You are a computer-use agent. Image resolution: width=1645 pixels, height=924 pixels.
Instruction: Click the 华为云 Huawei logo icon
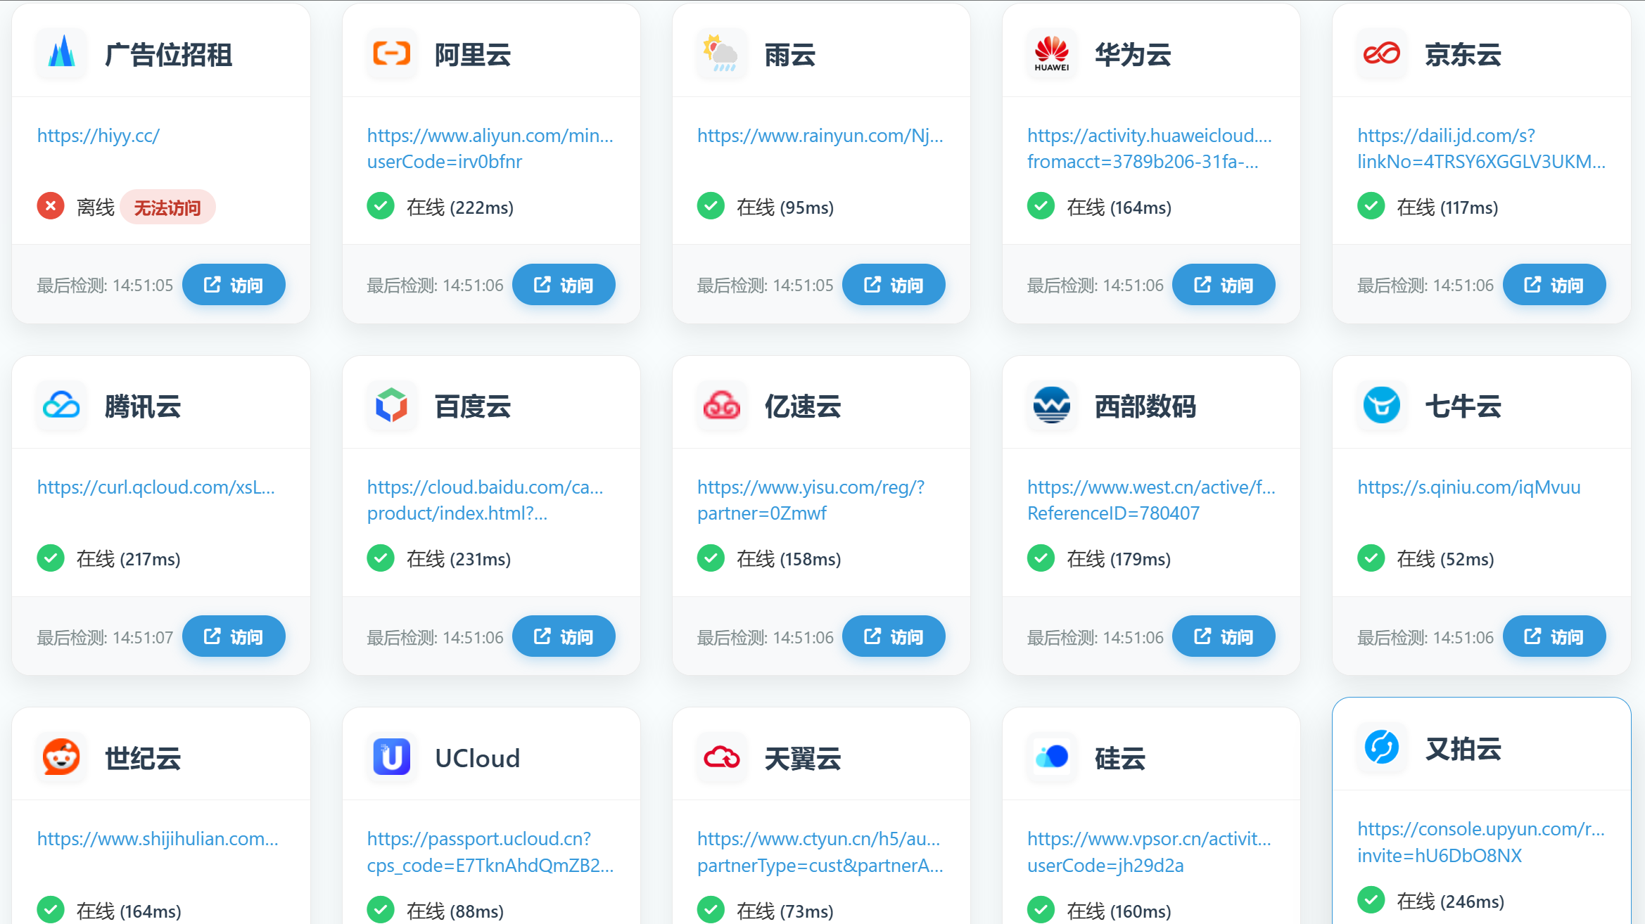click(1051, 53)
